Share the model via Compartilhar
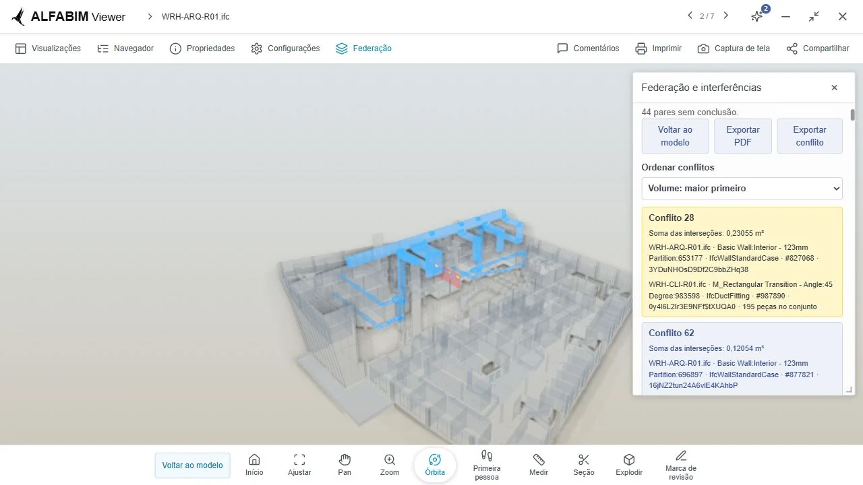Screen dimensions: 863x485 click(x=818, y=48)
